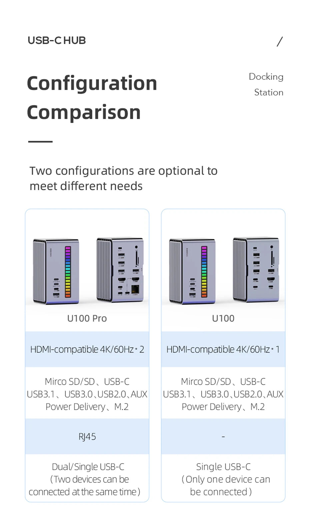
Task: Click the USB-C HUB heading
Action: point(57,40)
